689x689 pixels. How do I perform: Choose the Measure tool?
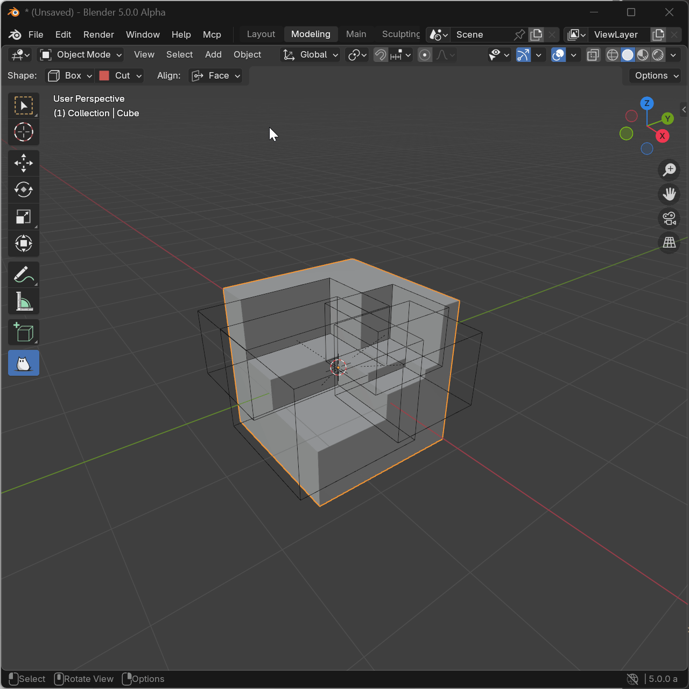click(x=23, y=302)
